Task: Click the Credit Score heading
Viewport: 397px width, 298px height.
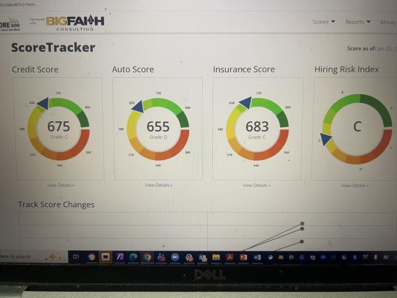Action: tap(35, 70)
